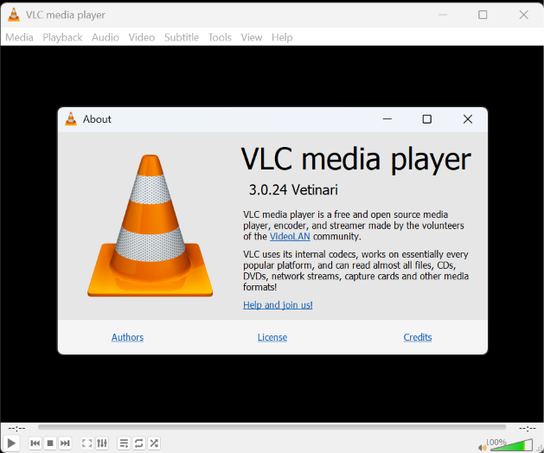Viewport: 544px width, 453px height.
Task: Toggle the playlist view icon
Action: click(124, 443)
